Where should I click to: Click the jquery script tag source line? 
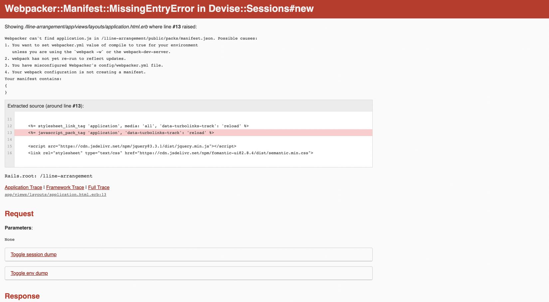(x=132, y=146)
